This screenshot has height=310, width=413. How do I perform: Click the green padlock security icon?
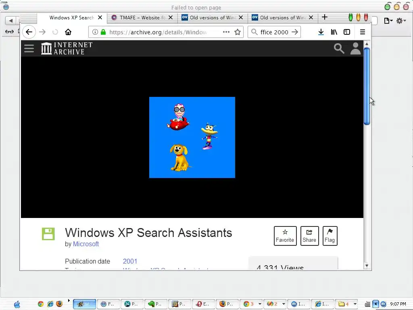[103, 32]
